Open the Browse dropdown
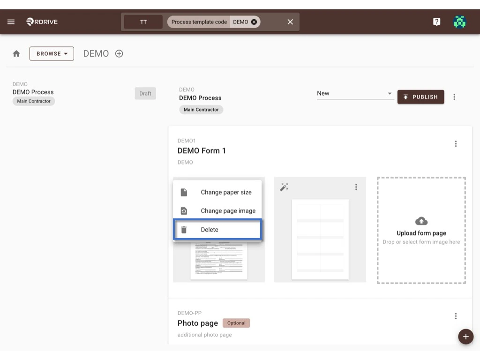The width and height of the screenshot is (480, 360). pyautogui.click(x=52, y=53)
